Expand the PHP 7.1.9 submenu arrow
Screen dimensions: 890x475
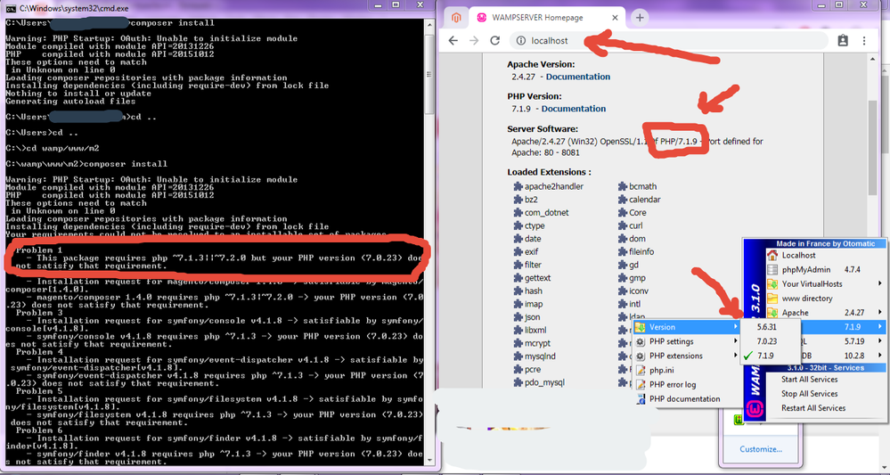tap(880, 326)
